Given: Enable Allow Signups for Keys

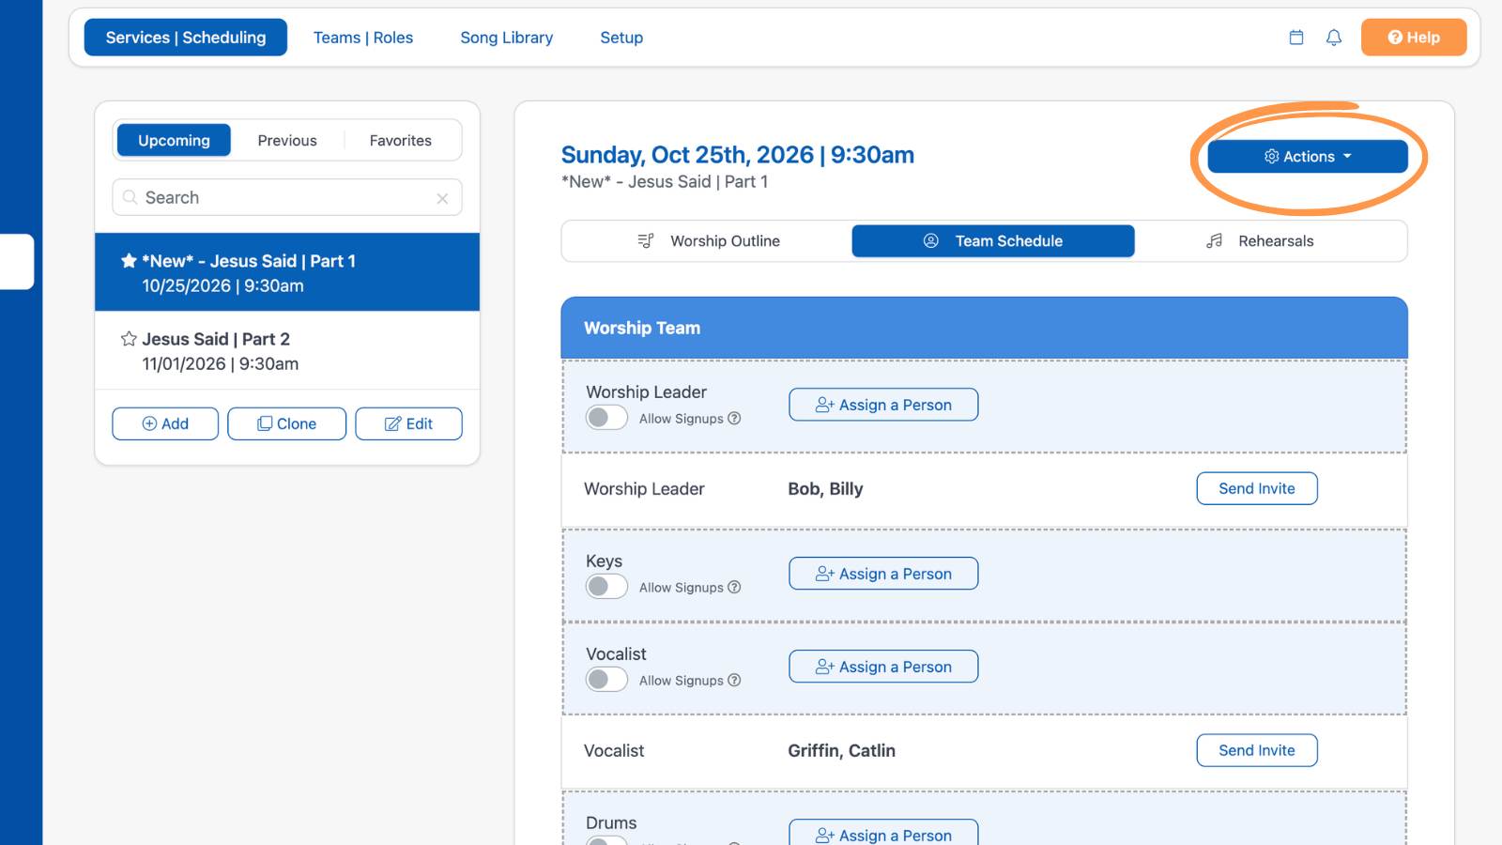Looking at the screenshot, I should click(606, 587).
